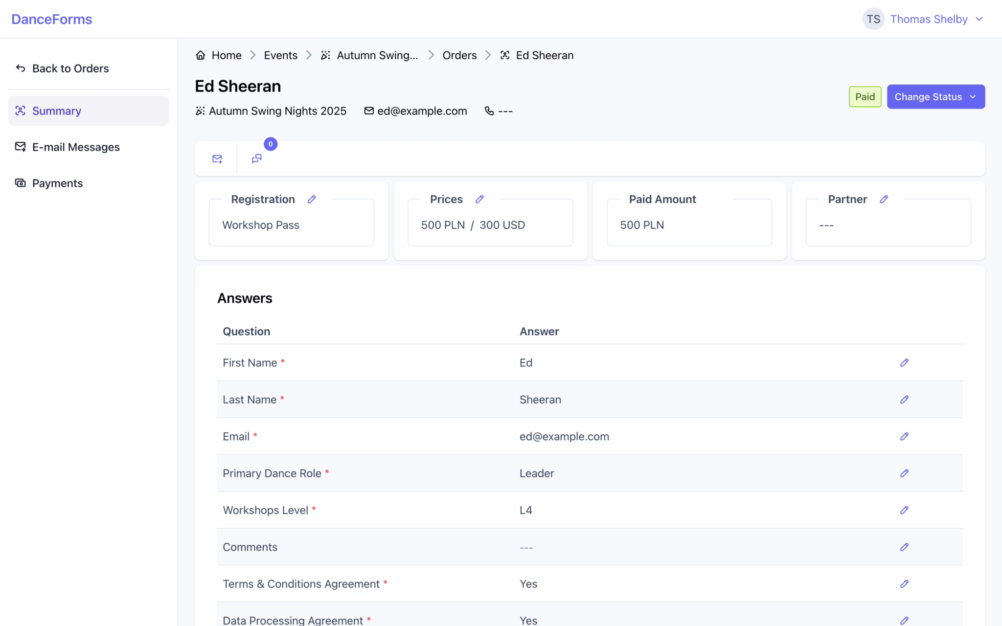This screenshot has width=1002, height=626.
Task: Expand the Thomas Shelby user menu
Action: 935,19
